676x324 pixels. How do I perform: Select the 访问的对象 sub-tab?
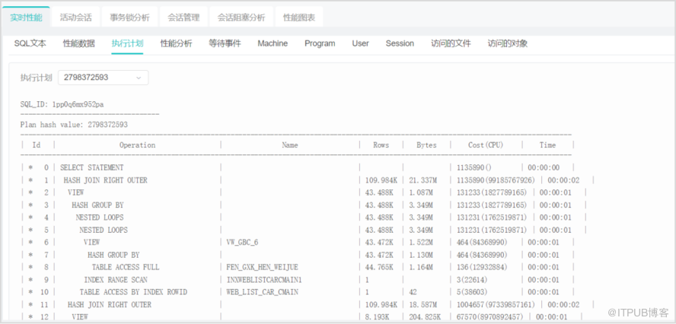coord(508,44)
